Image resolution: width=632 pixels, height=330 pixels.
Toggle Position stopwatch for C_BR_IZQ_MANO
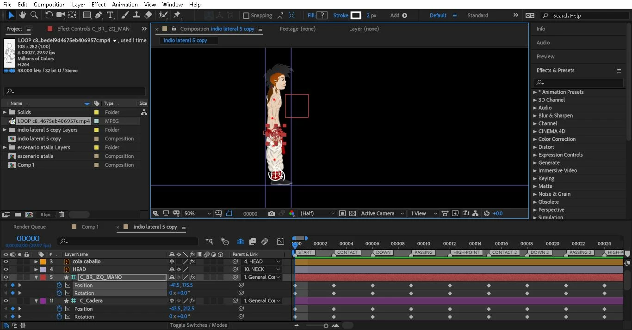tap(59, 286)
